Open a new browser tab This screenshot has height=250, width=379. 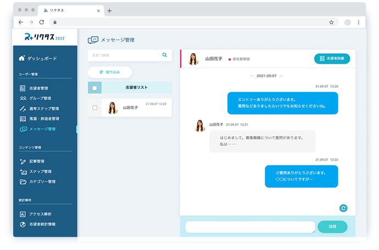109,10
